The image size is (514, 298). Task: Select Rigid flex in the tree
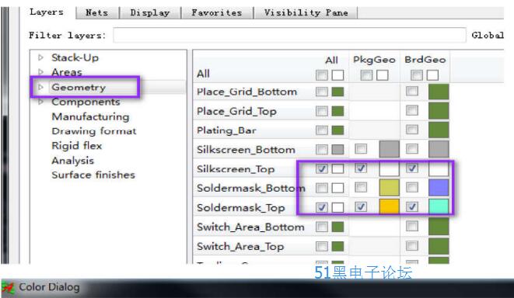click(x=77, y=146)
